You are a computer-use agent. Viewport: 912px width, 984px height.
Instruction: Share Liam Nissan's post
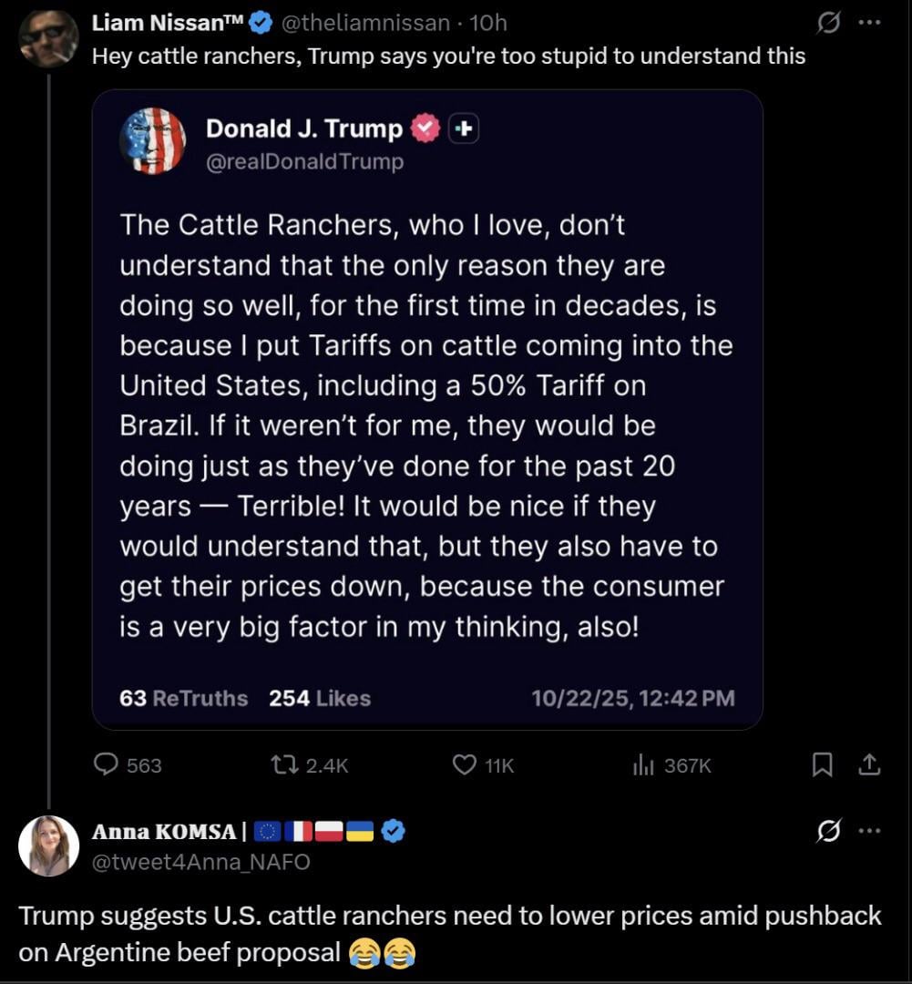click(x=869, y=764)
